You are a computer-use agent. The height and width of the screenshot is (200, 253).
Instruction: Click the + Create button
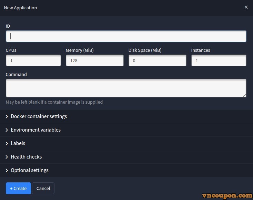(x=18, y=188)
